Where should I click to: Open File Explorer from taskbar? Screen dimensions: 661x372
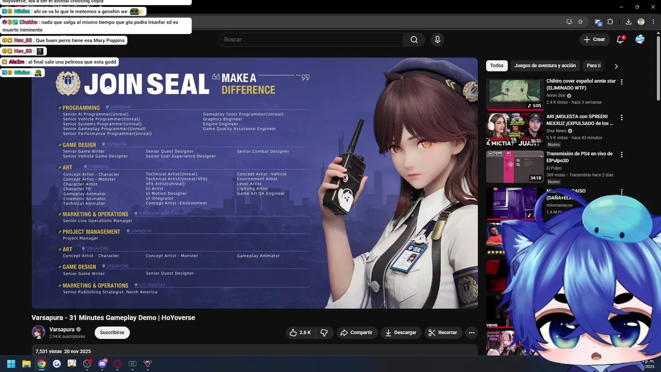point(26,364)
